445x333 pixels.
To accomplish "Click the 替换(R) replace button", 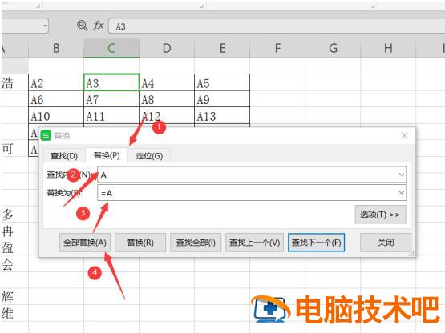I will coord(140,243).
